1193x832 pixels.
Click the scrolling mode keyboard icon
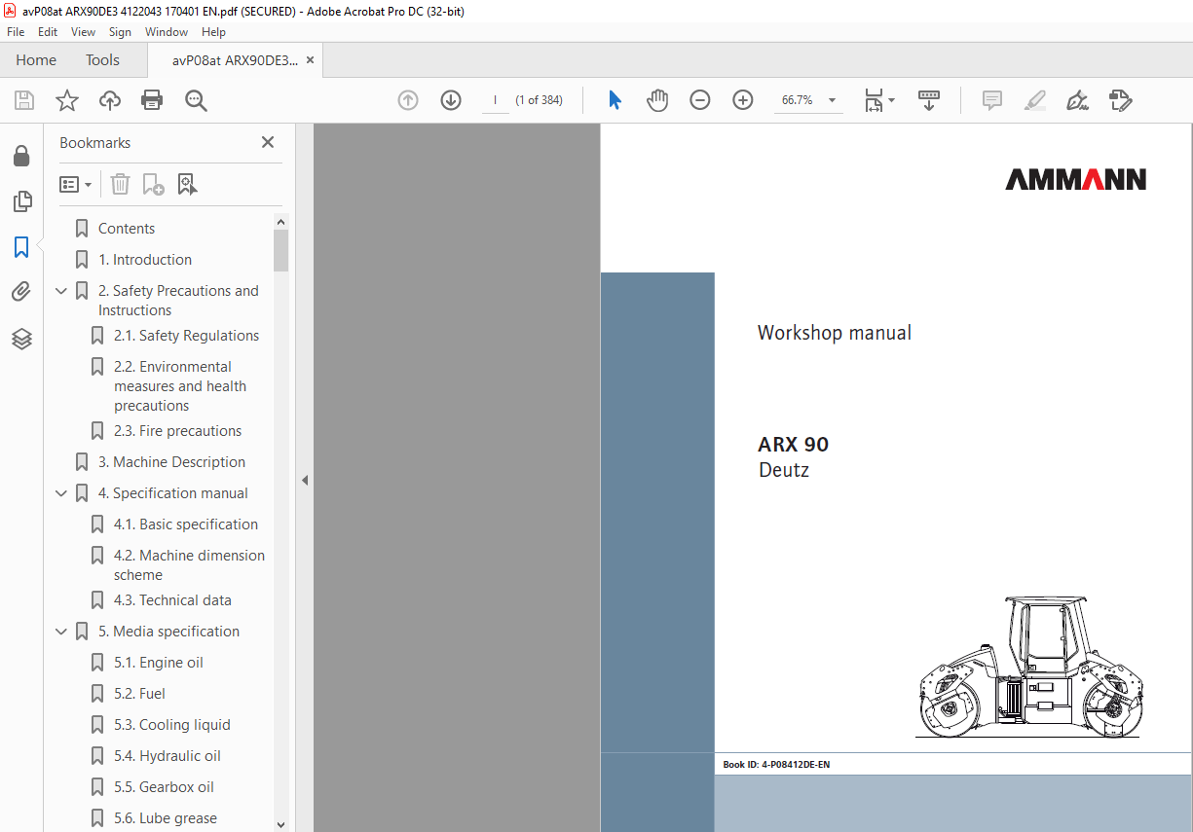[929, 100]
